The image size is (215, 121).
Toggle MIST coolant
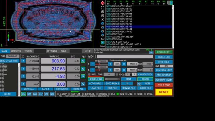click(129, 79)
